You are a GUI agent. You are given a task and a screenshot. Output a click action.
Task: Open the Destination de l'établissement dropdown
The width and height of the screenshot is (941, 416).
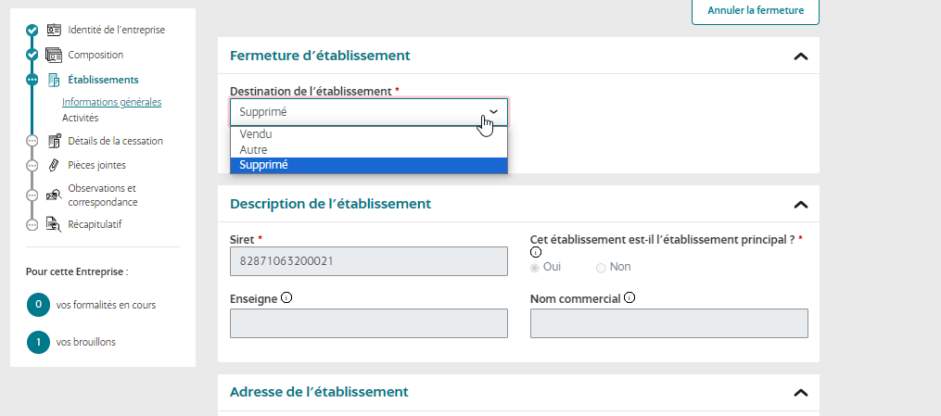point(368,112)
